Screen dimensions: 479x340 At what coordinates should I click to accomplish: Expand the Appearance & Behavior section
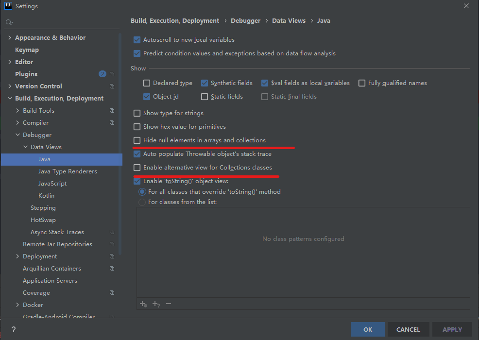coord(10,38)
